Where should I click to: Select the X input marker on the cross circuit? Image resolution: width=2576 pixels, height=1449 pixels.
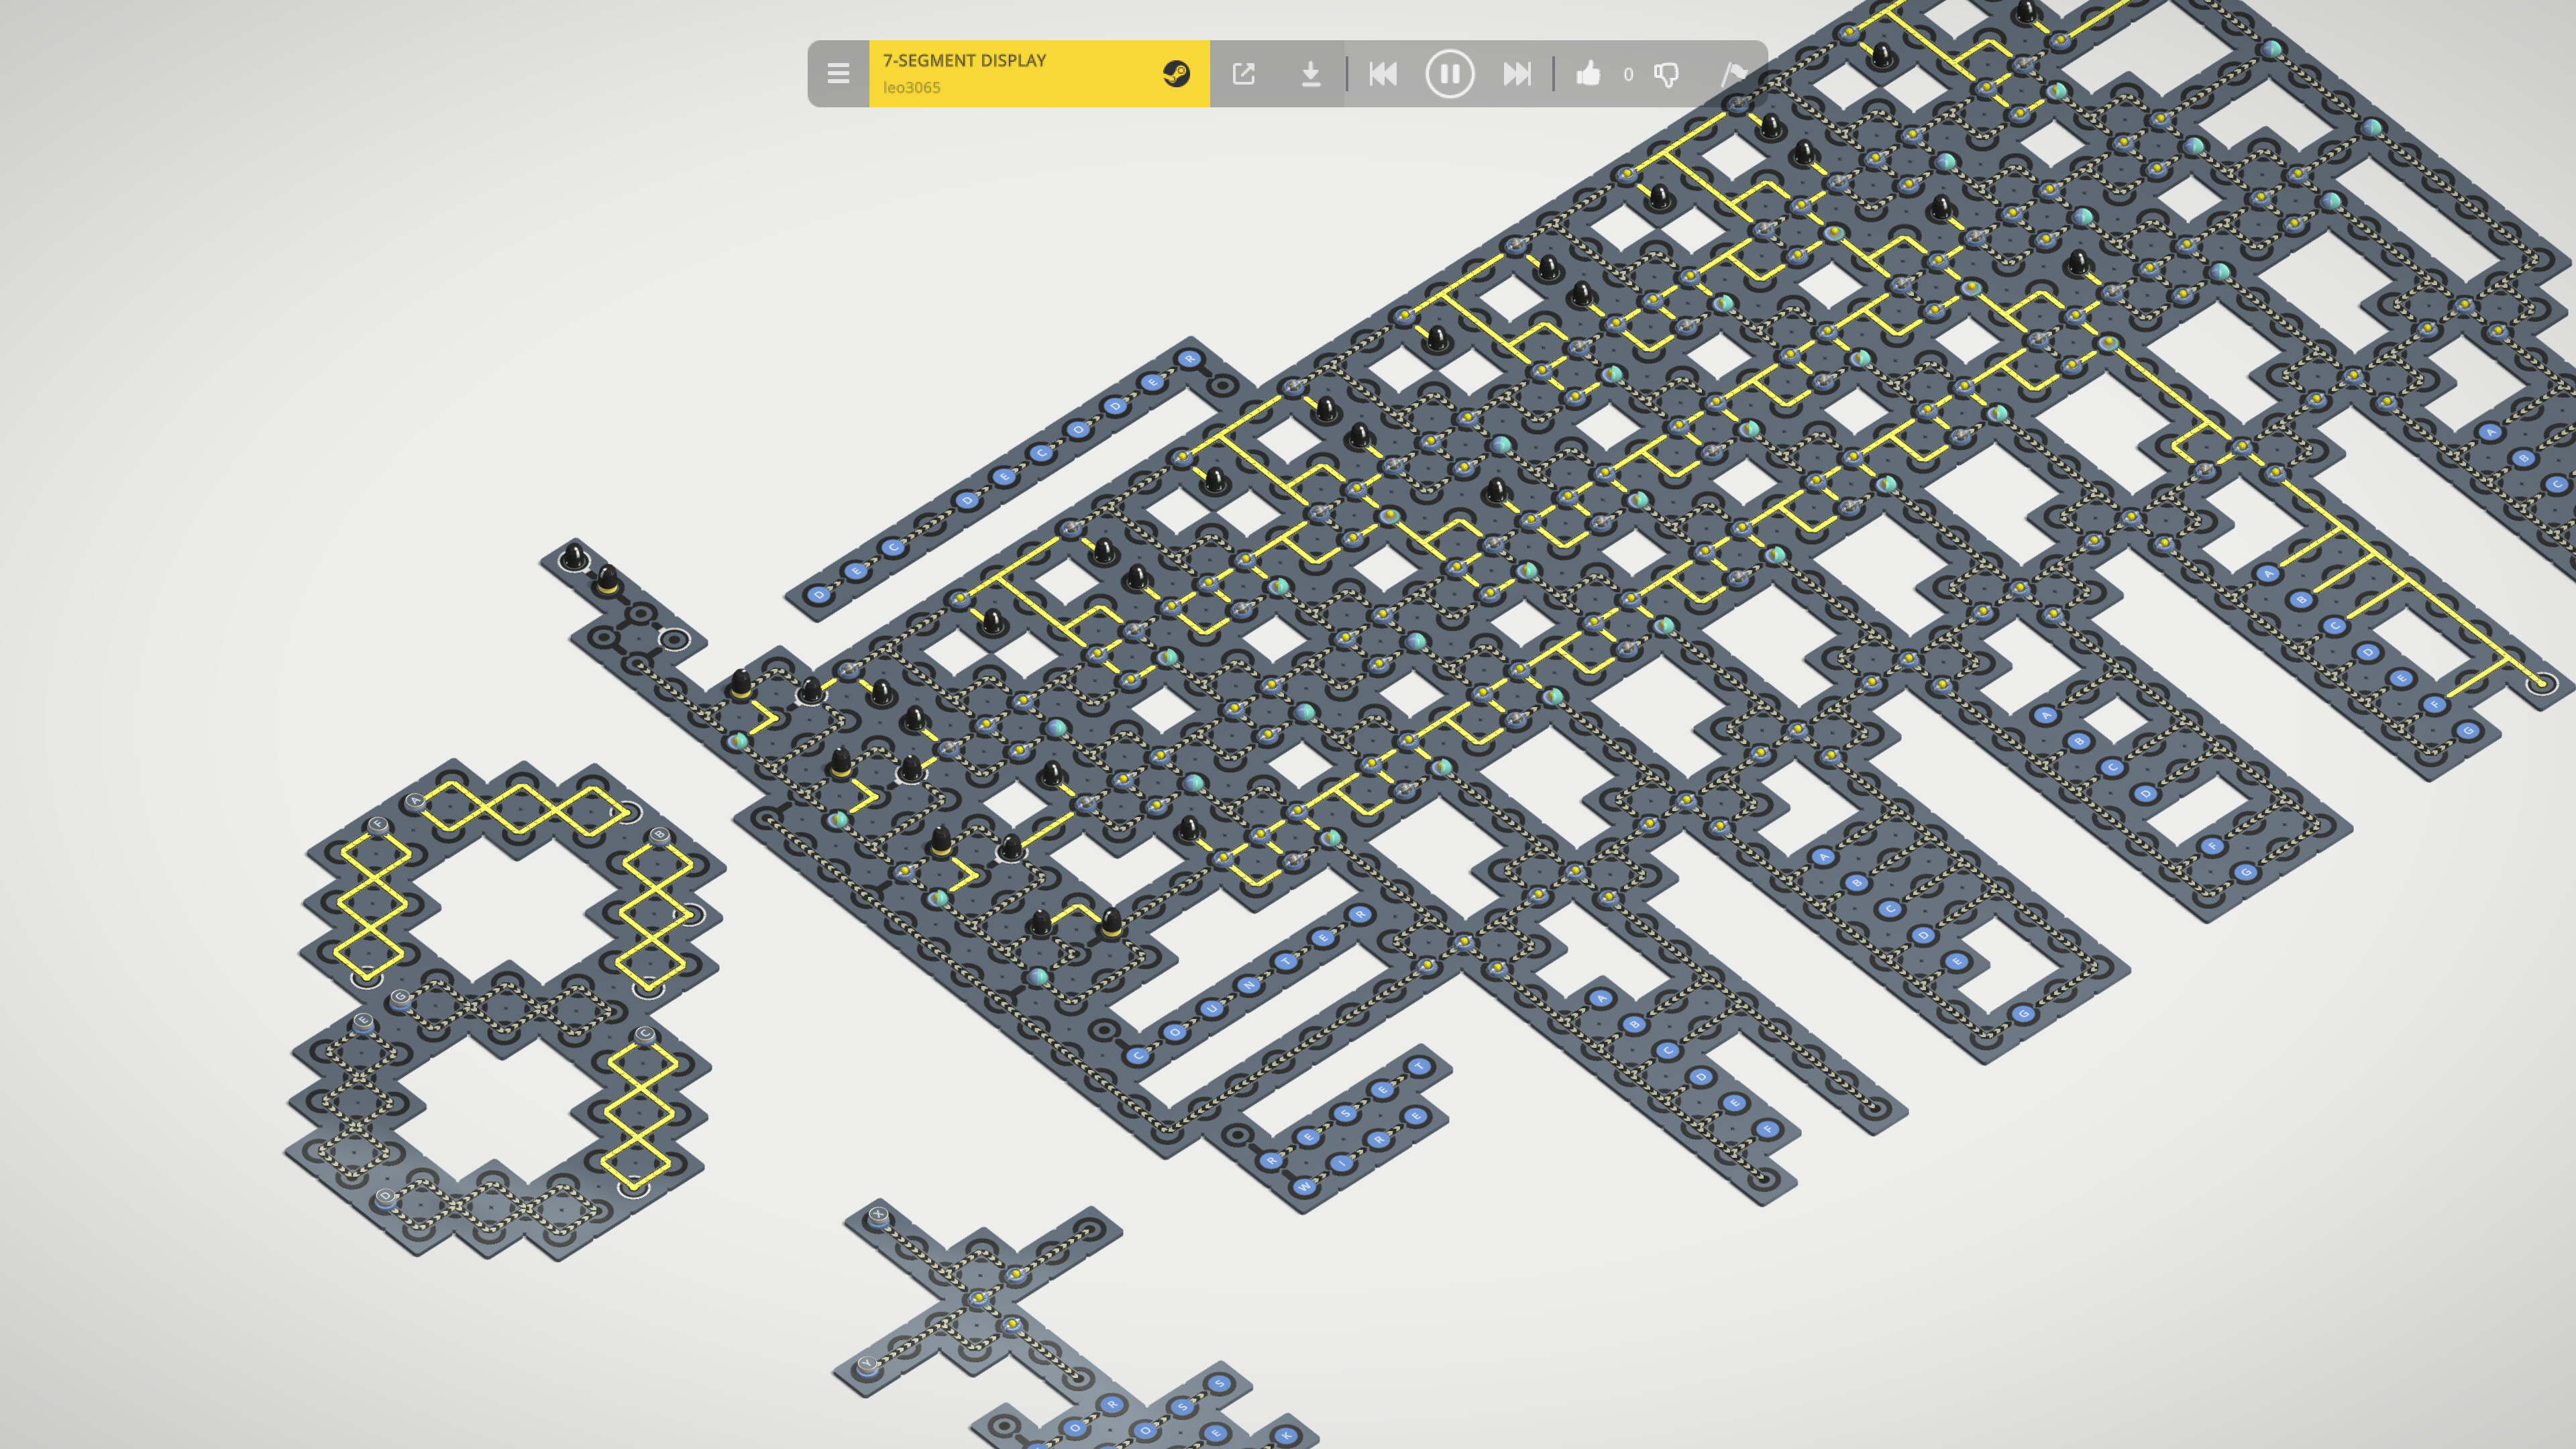pos(878,1215)
